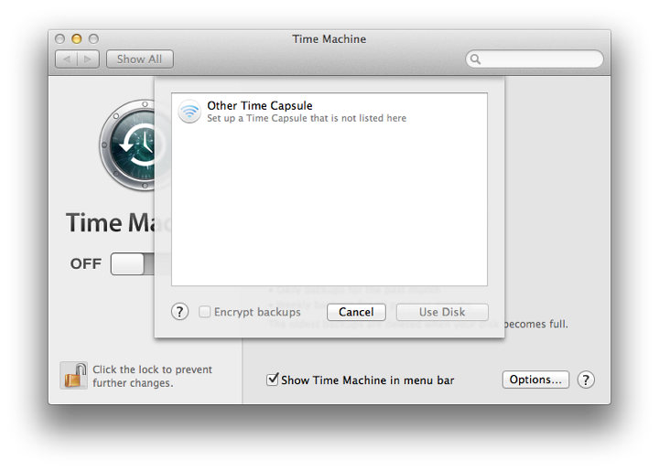Click Show All in the toolbar
Viewport: 659px width, 471px height.
click(139, 59)
